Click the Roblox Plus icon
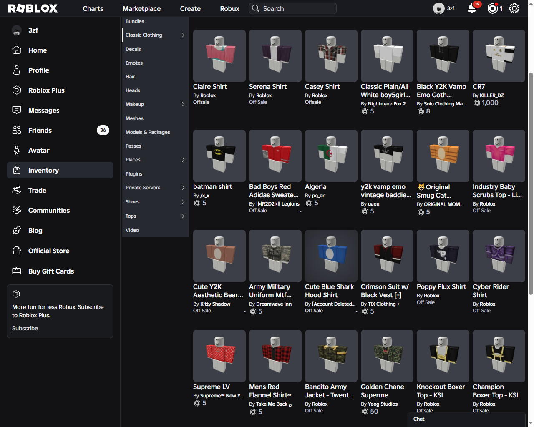The width and height of the screenshot is (534, 427). [x=17, y=90]
